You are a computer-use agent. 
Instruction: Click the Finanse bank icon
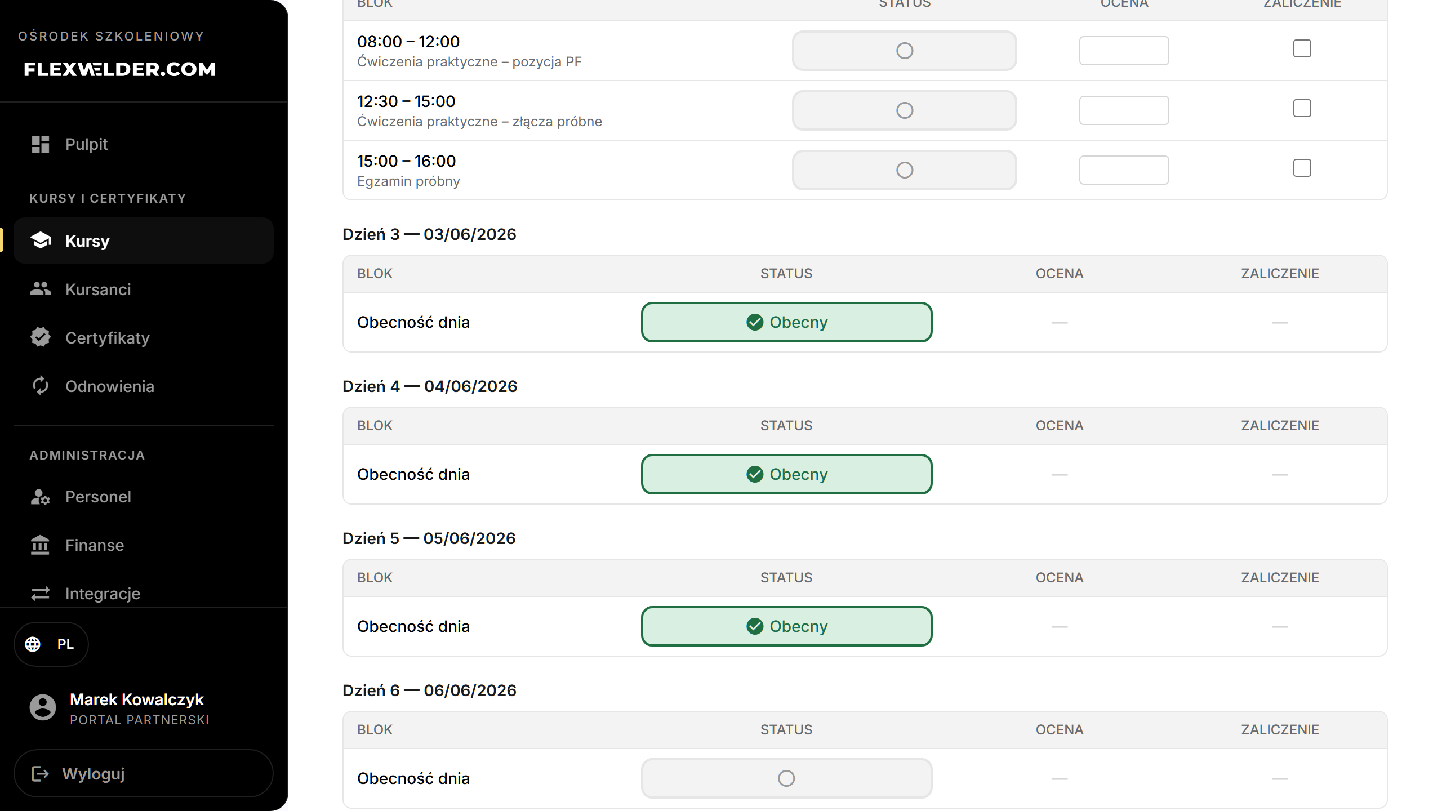point(41,545)
